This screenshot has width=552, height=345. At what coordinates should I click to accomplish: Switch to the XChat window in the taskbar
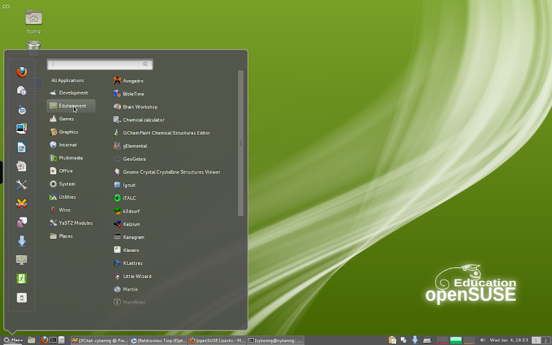(99, 339)
